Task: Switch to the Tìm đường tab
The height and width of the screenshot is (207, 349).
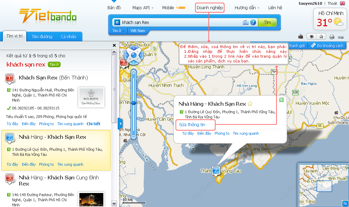Action: pos(42,36)
